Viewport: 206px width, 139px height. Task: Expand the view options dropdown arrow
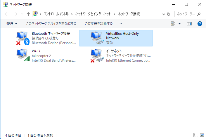pyautogui.click(x=179, y=24)
